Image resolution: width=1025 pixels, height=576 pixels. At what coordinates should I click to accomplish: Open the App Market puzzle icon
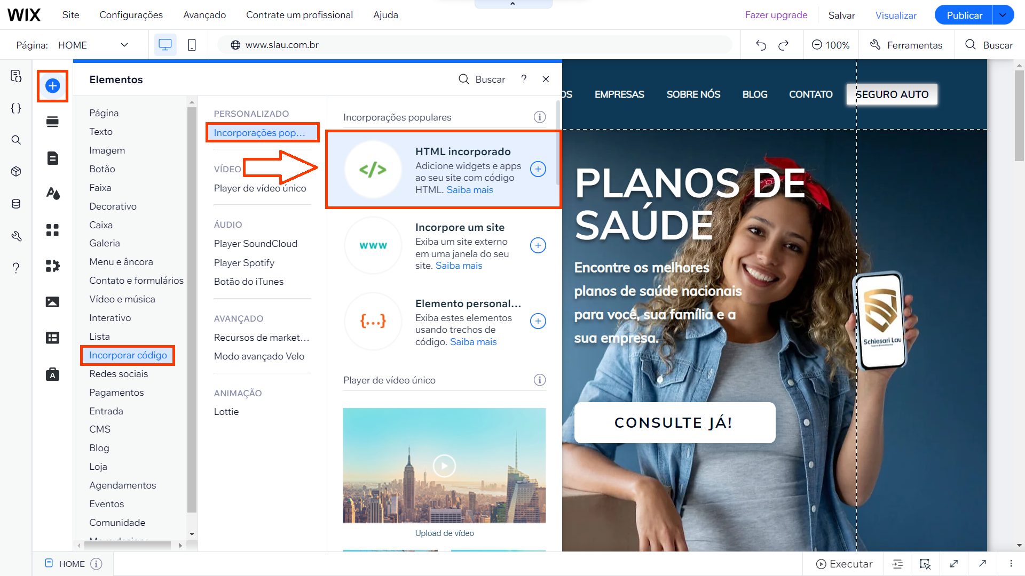click(52, 266)
